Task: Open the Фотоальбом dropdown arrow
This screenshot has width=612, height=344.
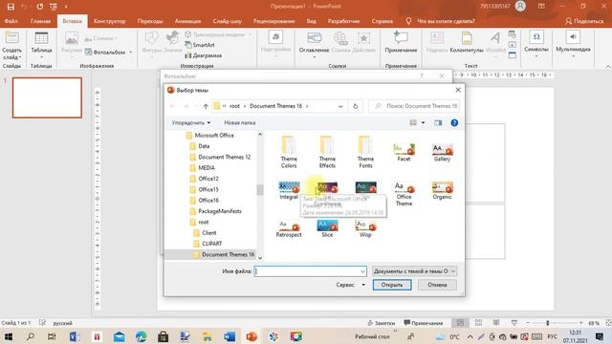Action: [x=131, y=53]
